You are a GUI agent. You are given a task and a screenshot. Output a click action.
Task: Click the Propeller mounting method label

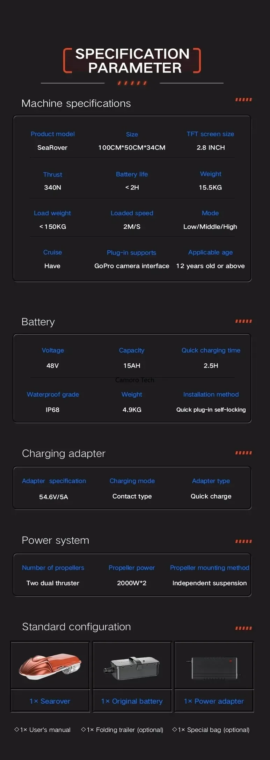coord(210,568)
